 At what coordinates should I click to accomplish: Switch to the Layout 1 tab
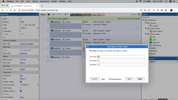pos(86,15)
